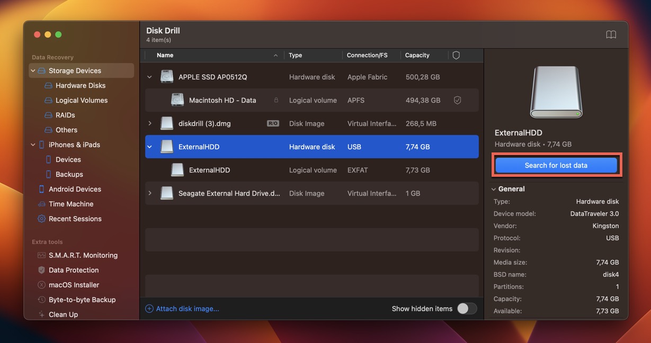Open the help book icon in title bar

point(611,35)
